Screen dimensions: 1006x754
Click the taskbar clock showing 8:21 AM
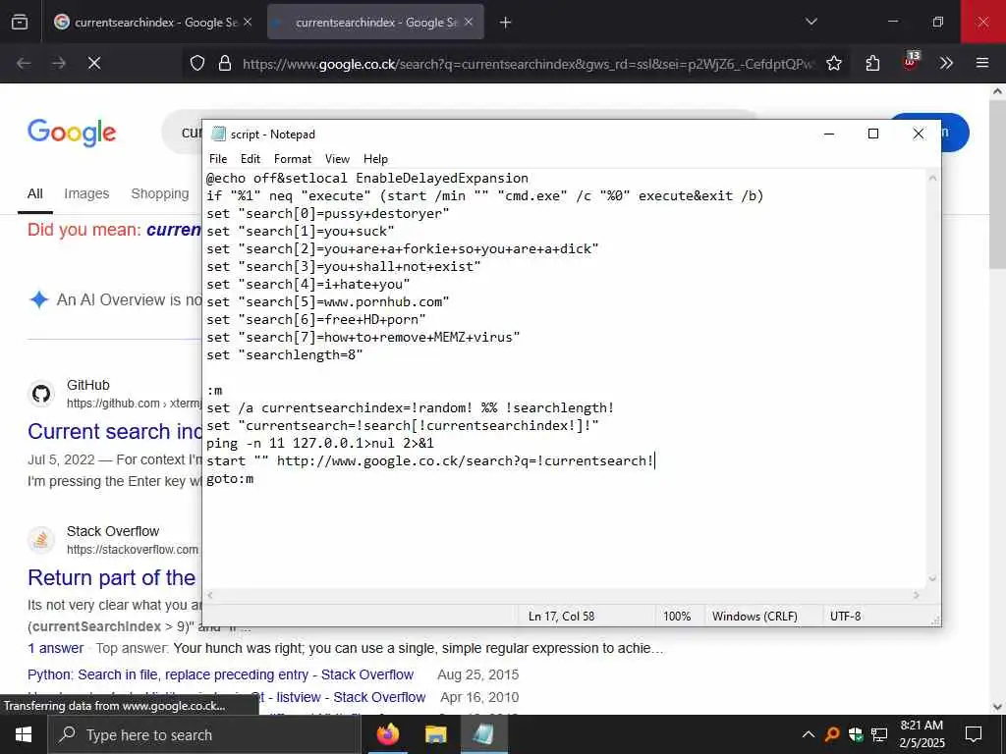click(922, 734)
